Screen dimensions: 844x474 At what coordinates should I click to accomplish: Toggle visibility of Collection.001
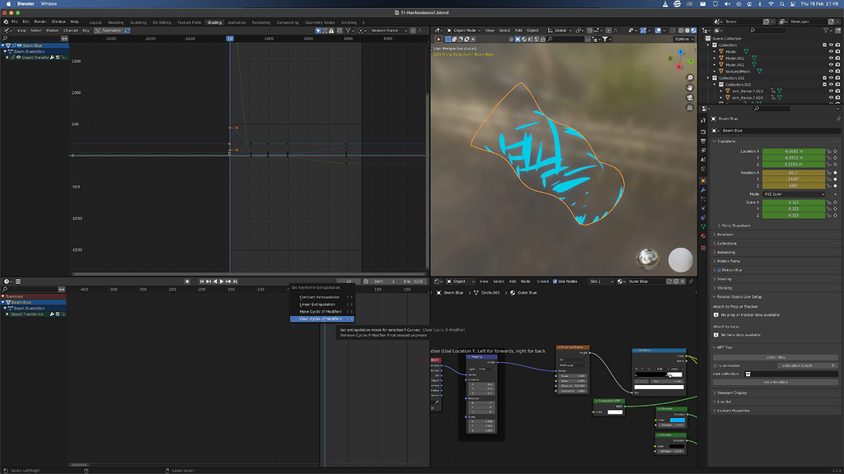[831, 78]
